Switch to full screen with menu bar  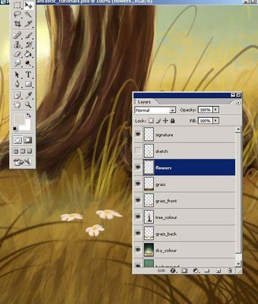pos(22,151)
